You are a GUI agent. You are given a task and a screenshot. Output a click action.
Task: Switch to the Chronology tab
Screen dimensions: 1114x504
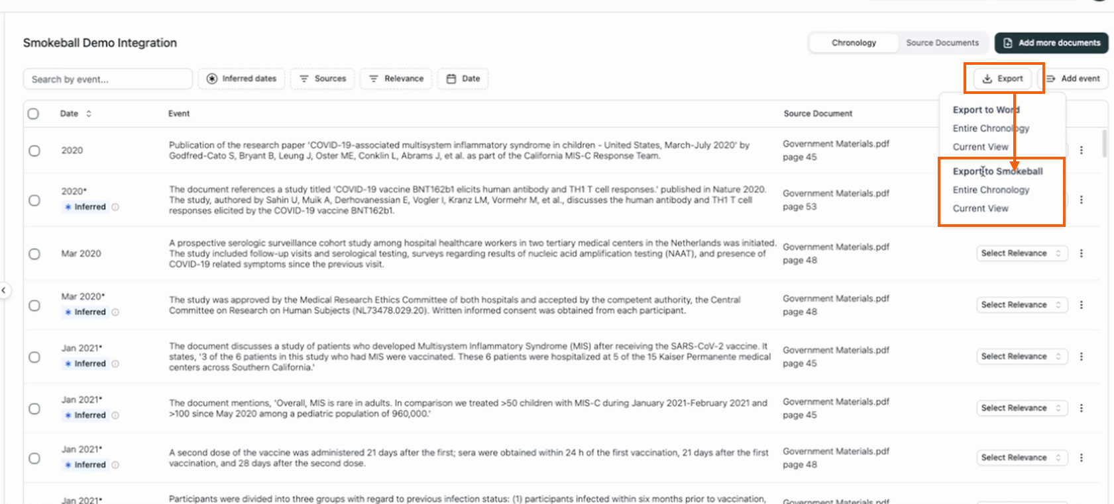pos(854,43)
